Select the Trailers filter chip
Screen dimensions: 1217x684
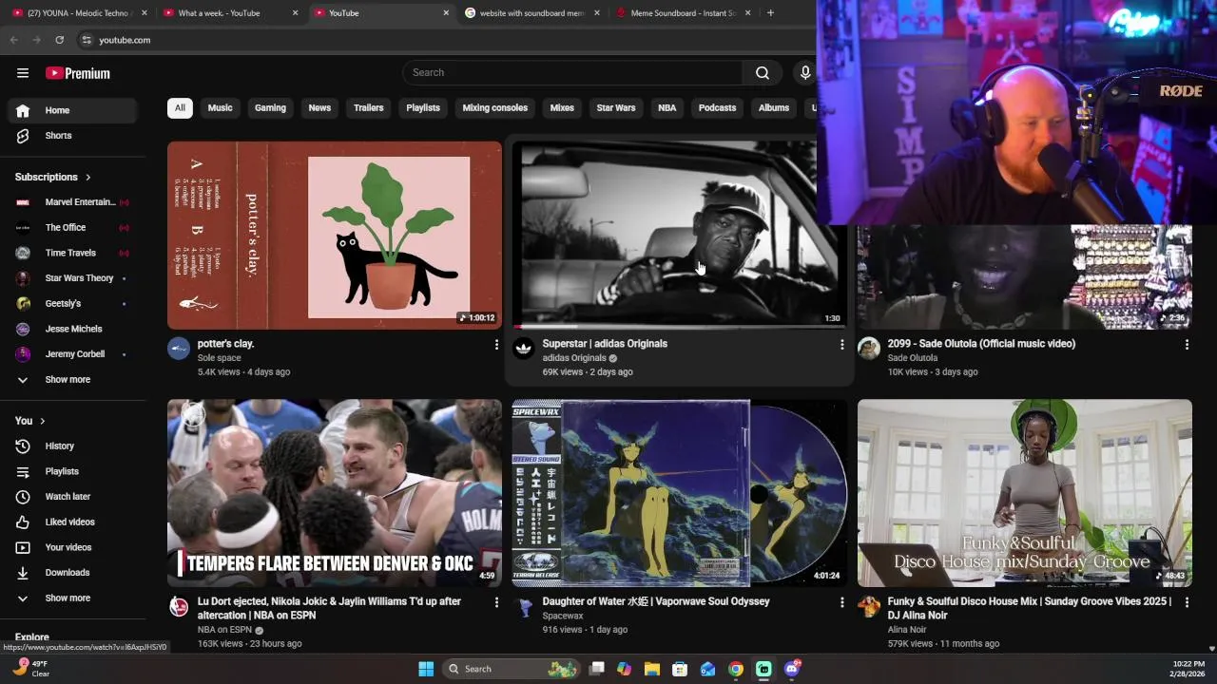[369, 108]
